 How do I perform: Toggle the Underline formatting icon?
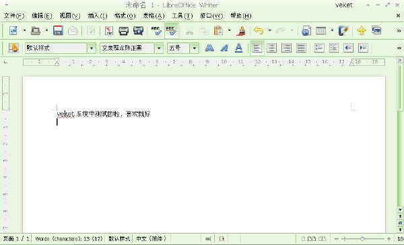[x=239, y=48]
